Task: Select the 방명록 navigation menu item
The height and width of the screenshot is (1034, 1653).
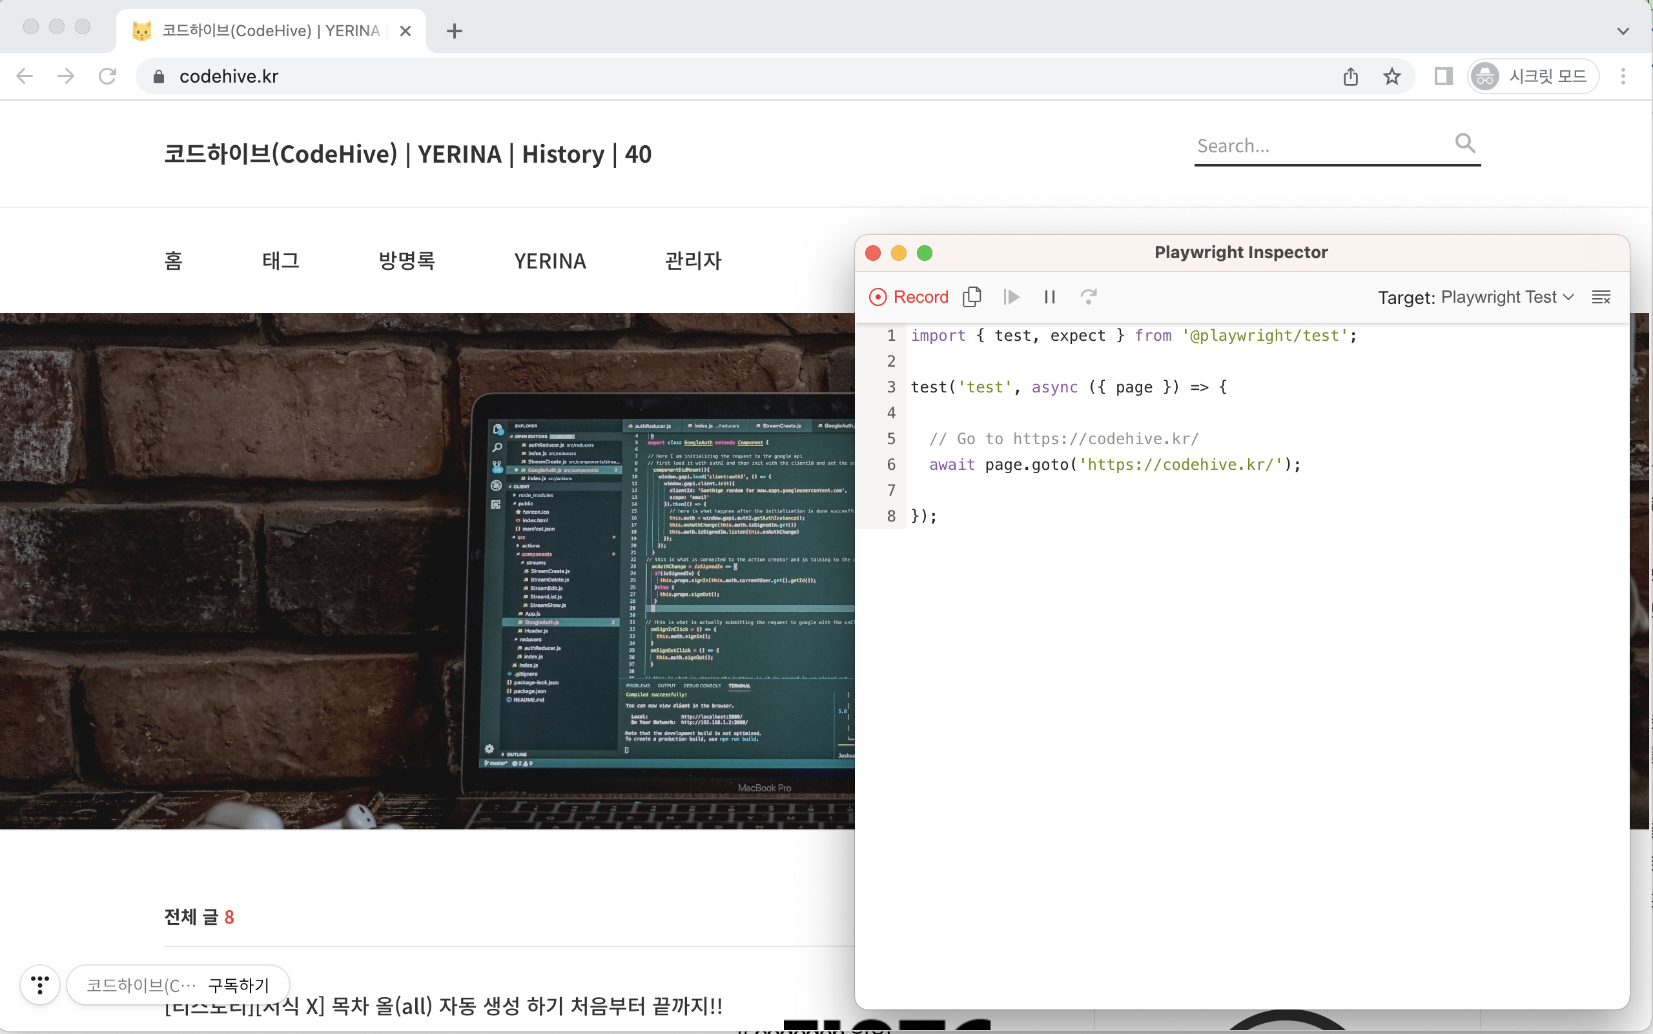Action: (x=406, y=261)
